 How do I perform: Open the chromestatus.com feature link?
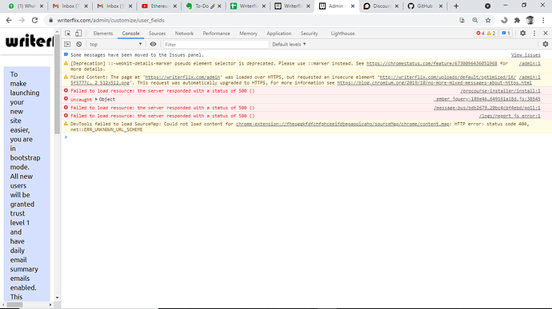[x=432, y=64]
